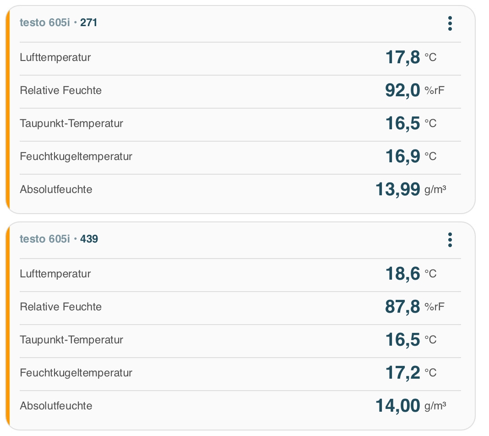Select the 14,00 g/m³ absolute humidity value
Screen dimensions: 489x436
(398, 406)
